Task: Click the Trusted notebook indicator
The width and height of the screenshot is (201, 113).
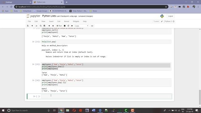Action: (156, 21)
